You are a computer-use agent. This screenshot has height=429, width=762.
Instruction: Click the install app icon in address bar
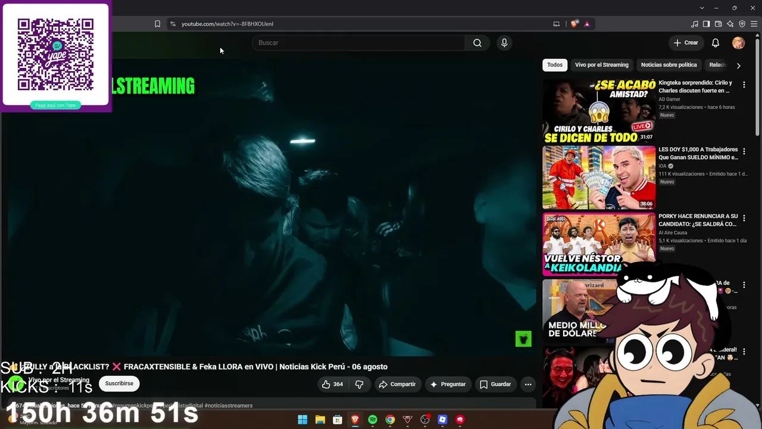557,24
